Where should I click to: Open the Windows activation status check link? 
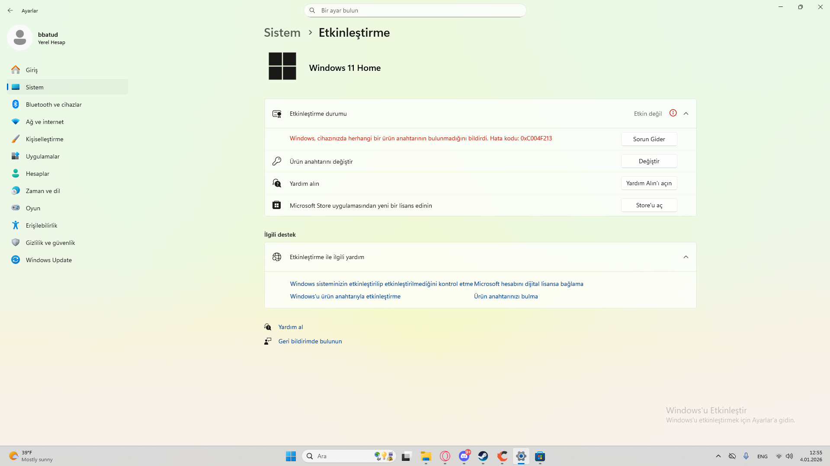(x=381, y=284)
